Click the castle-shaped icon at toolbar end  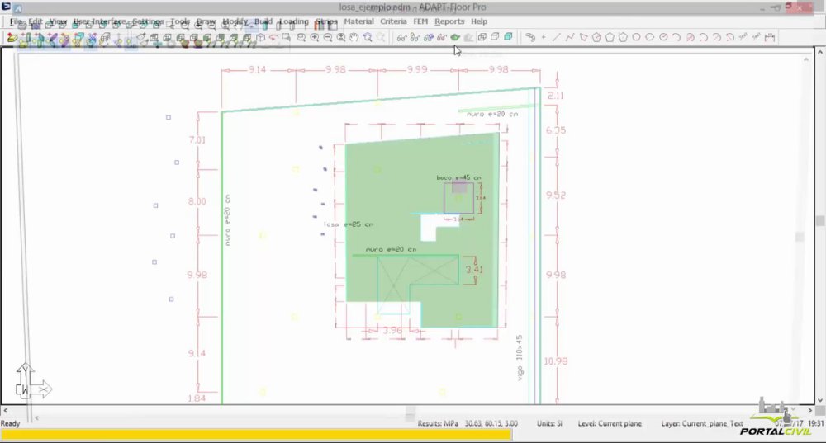pyautogui.click(x=770, y=37)
